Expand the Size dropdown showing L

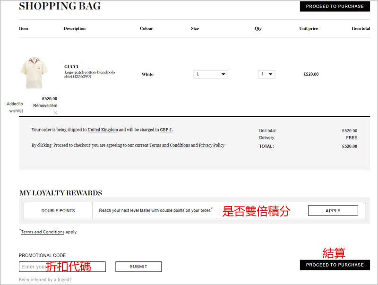click(211, 74)
